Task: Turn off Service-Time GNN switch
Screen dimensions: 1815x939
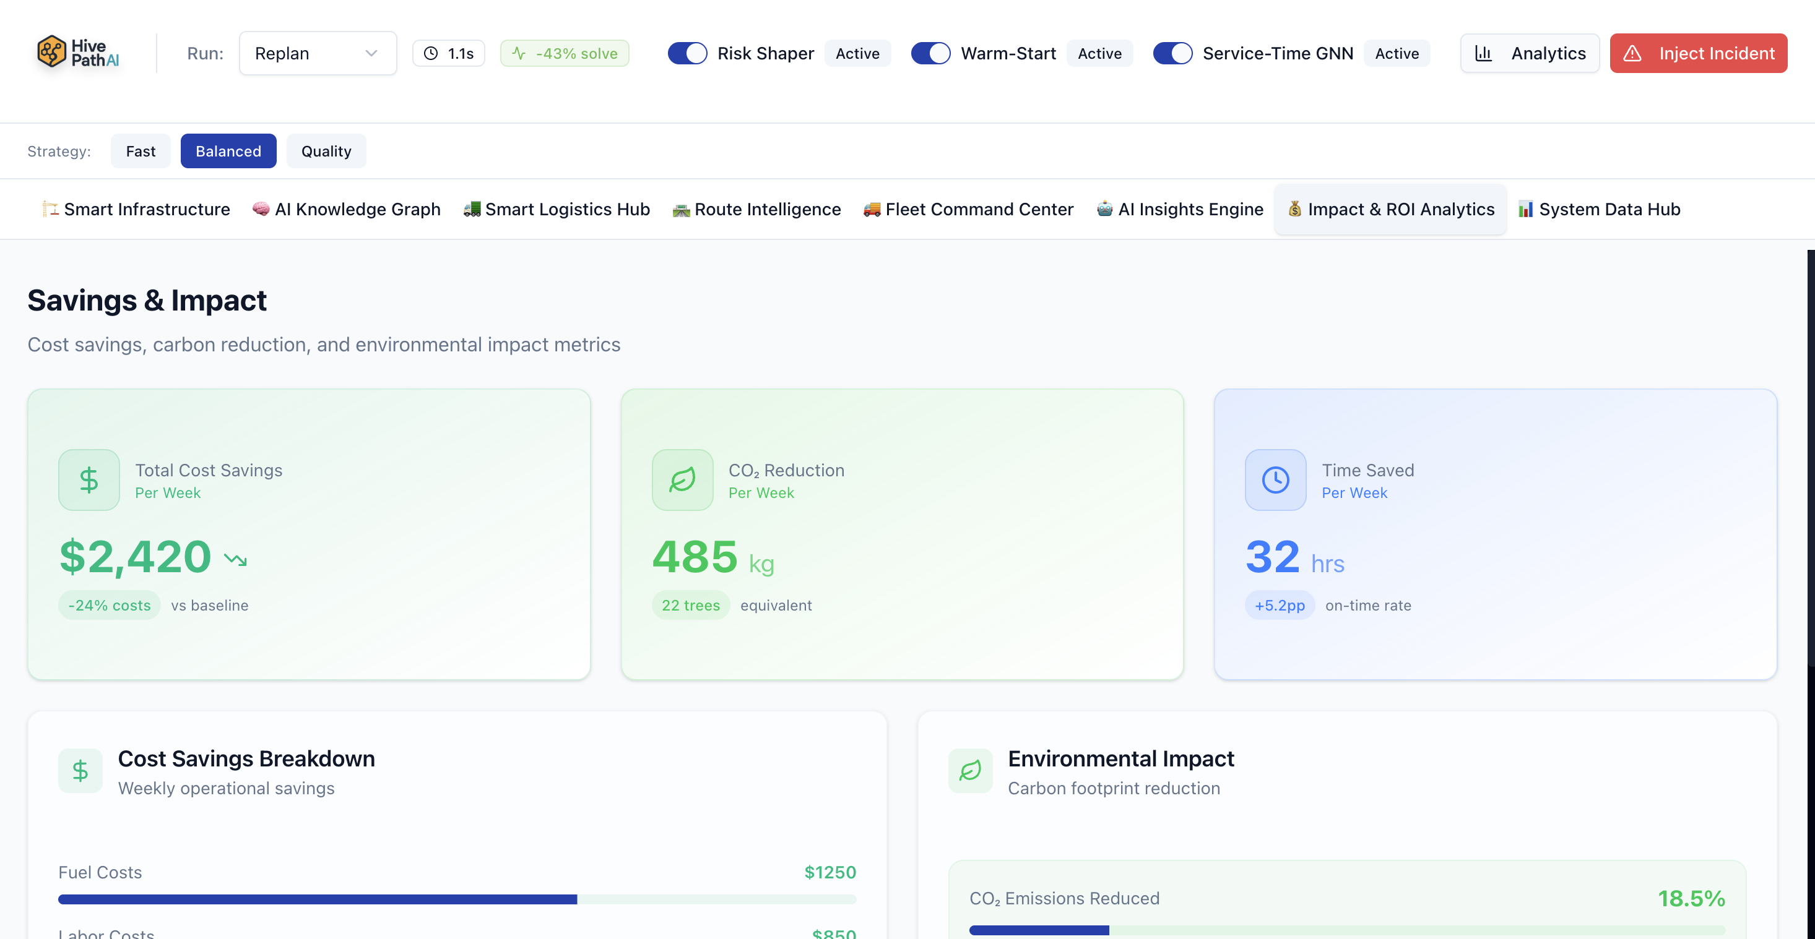Action: (x=1172, y=53)
